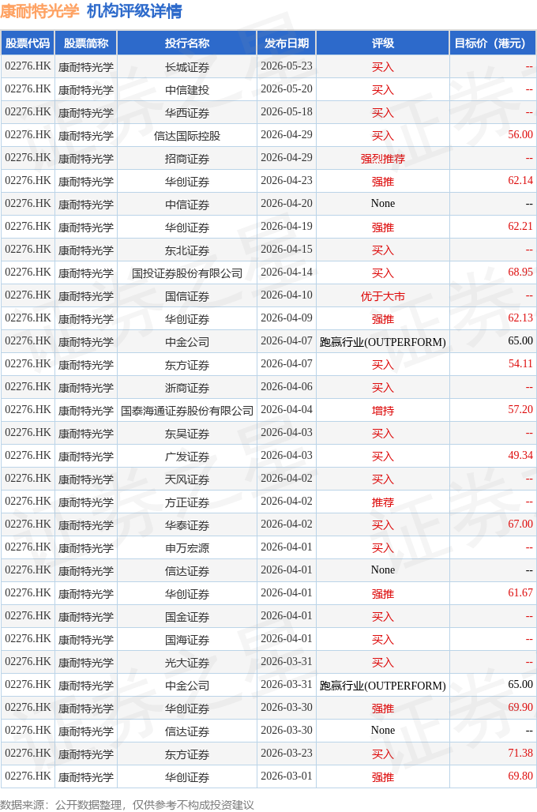Image resolution: width=537 pixels, height=812 pixels.
Task: Click first 跑赢行业(OUTPERFORM) rating dated 2026-04-07
Action: pos(383,342)
